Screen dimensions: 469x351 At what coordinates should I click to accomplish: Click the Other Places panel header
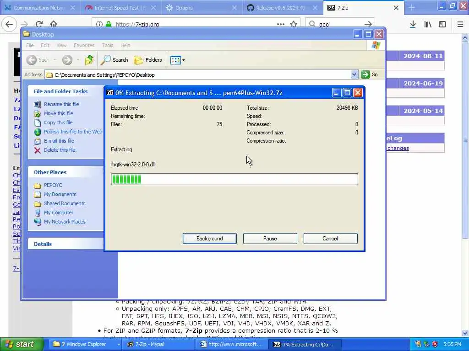click(x=66, y=172)
